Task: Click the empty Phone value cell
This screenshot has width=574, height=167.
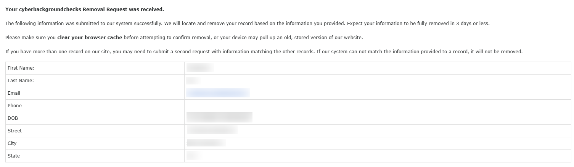Action: click(x=378, y=106)
